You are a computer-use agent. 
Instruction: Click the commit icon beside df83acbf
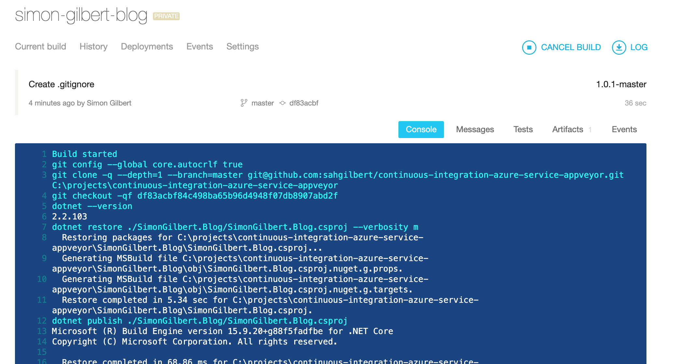point(283,103)
